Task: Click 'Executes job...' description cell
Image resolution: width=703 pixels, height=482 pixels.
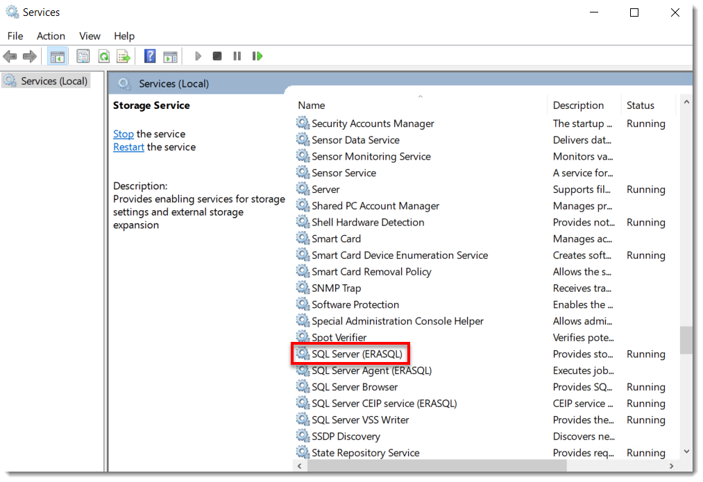Action: point(584,371)
